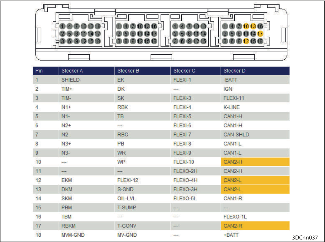This screenshot has height=242, width=325.
Task: Click pin 1 of connector A
Action: [x=62, y=26]
